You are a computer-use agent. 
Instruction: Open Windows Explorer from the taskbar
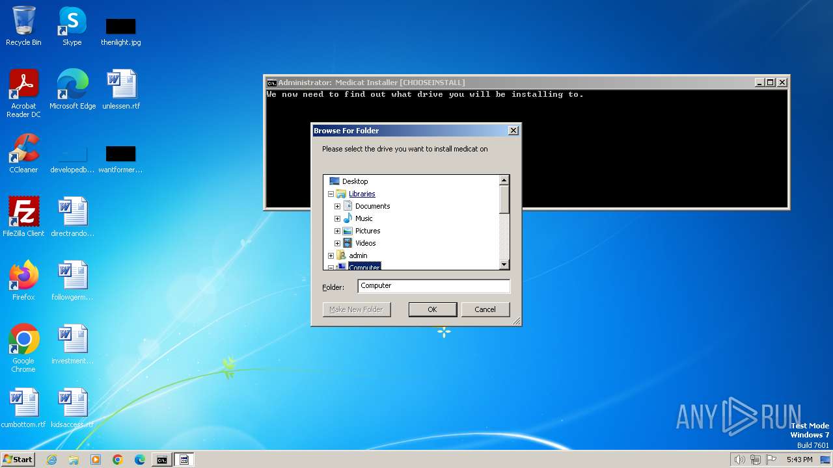(74, 460)
